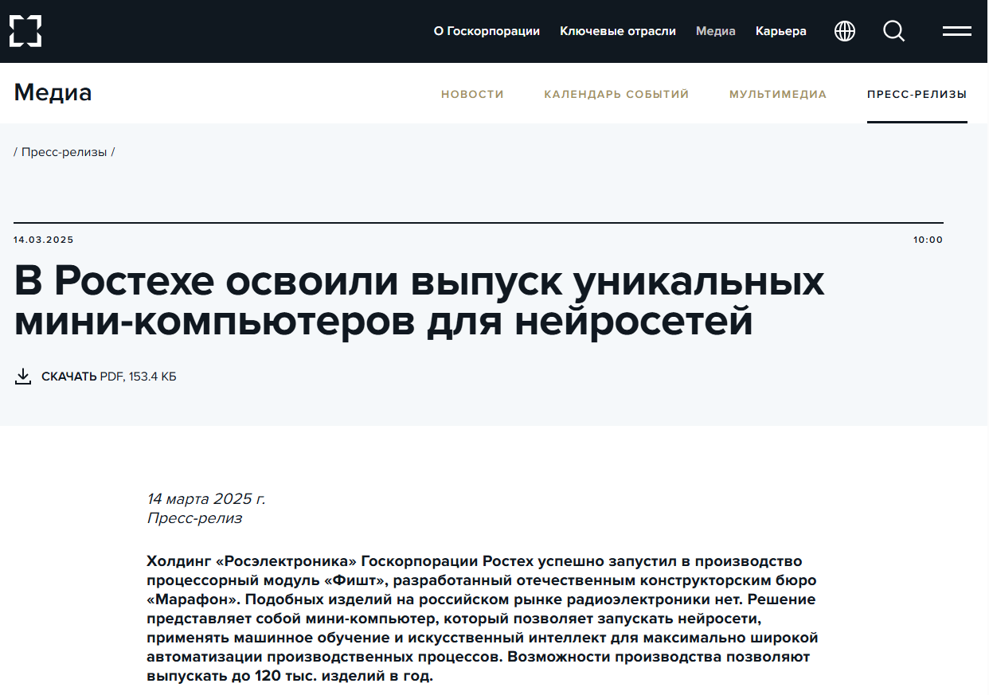
Task: Click the italic text '14 марта 2025 г.'
Action: tap(206, 499)
